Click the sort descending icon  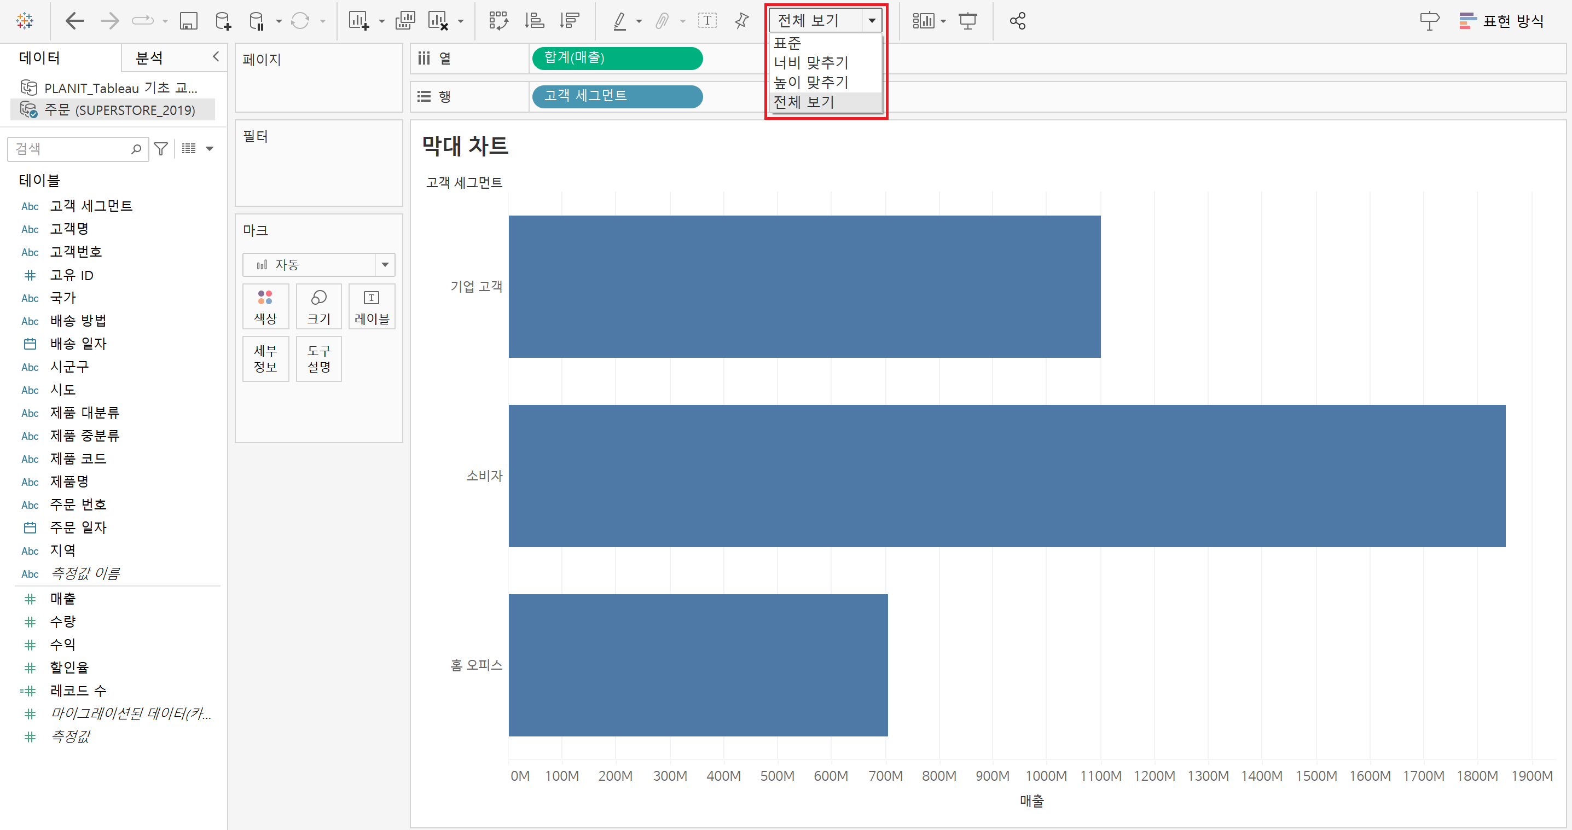click(x=569, y=21)
